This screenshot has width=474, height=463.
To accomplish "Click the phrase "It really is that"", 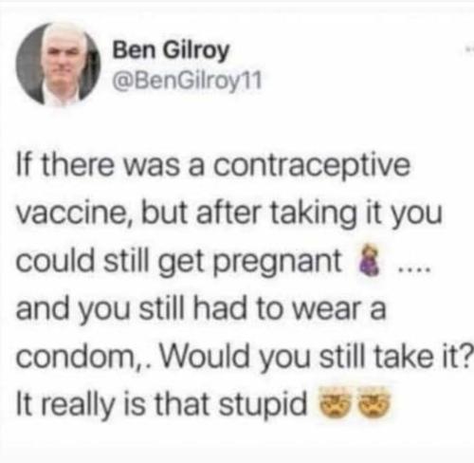I will pos(113,404).
